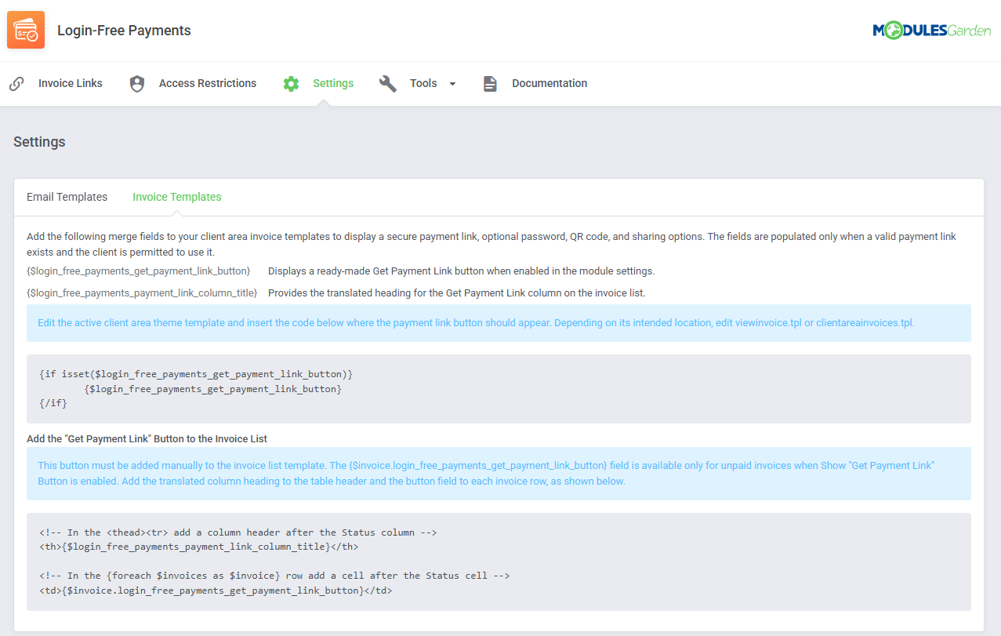Viewport: 1001px width, 636px height.
Task: Click the blue note starting 'This button must be added manually'
Action: [499, 474]
